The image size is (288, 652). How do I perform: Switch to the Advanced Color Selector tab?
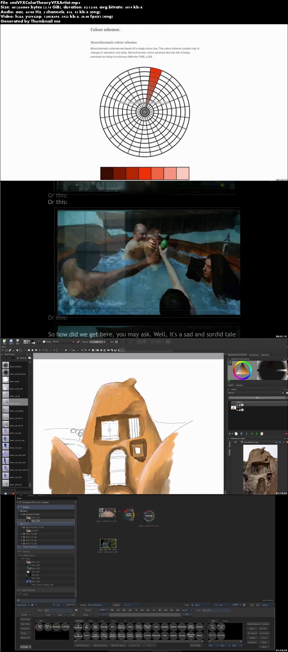pyautogui.click(x=237, y=355)
